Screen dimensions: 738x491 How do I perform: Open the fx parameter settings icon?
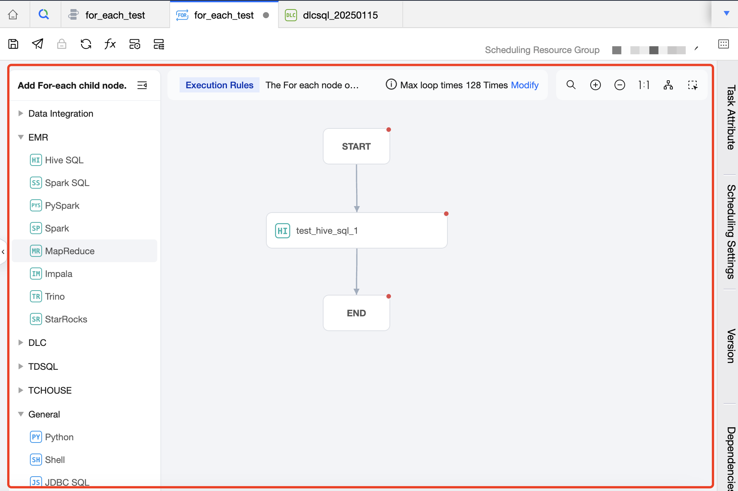pyautogui.click(x=110, y=44)
